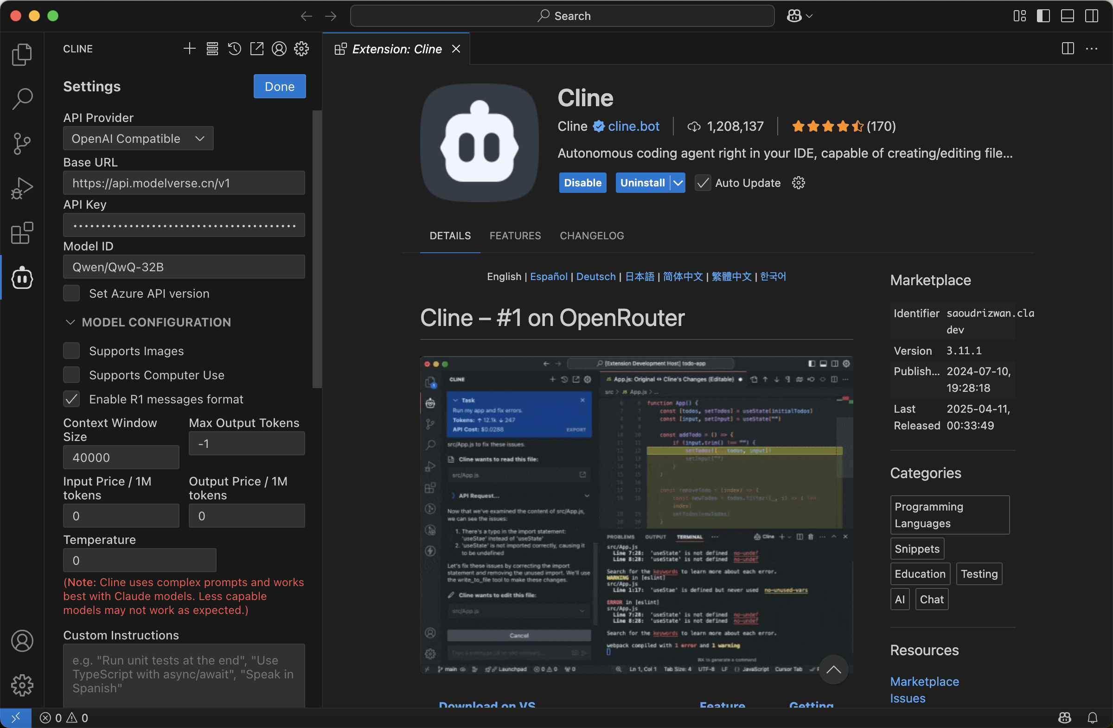Image resolution: width=1113 pixels, height=728 pixels.
Task: Open the Accounts menu in activity bar
Action: click(x=22, y=640)
